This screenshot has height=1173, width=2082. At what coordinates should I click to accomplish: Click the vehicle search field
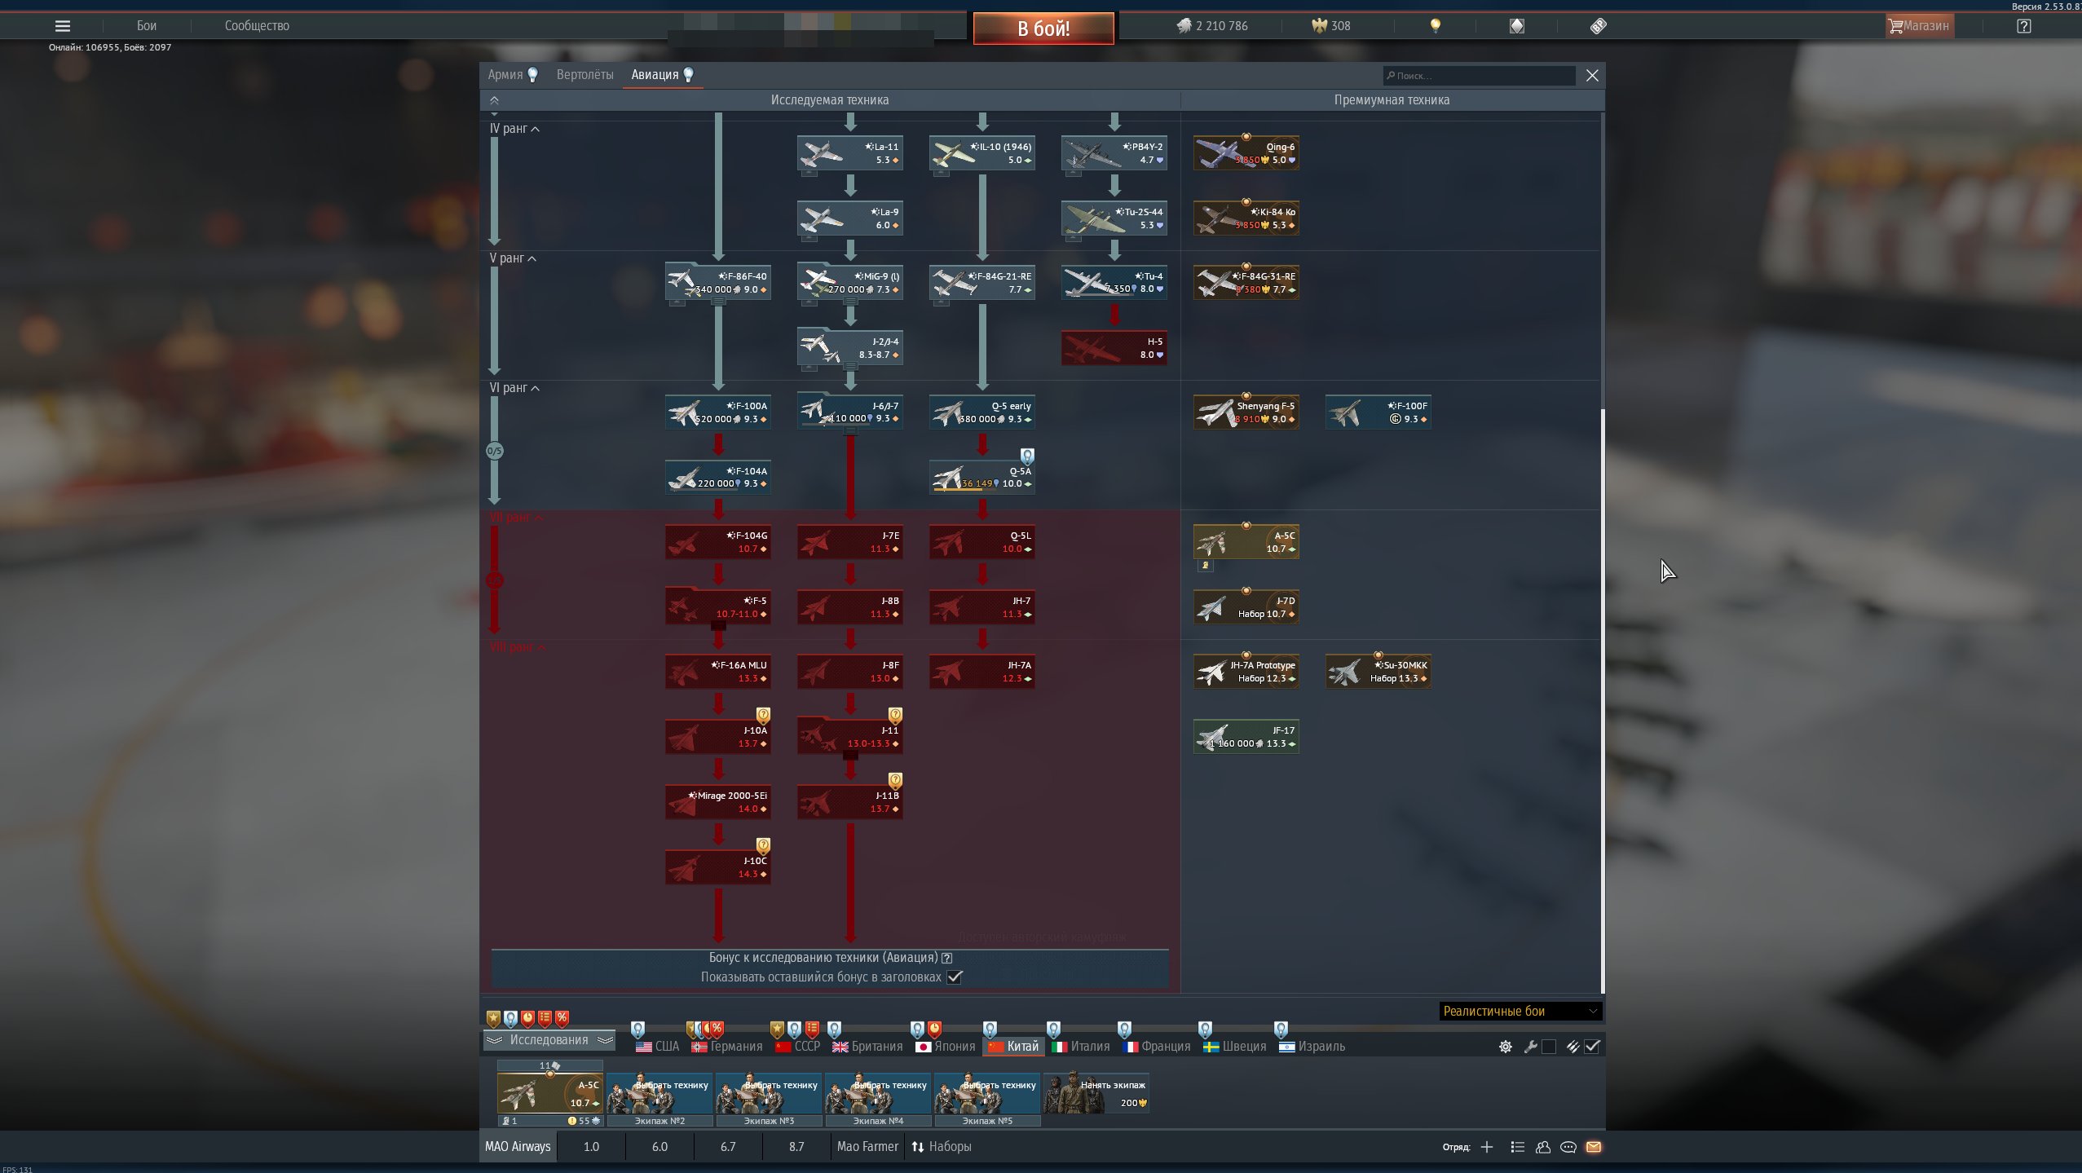coord(1480,76)
